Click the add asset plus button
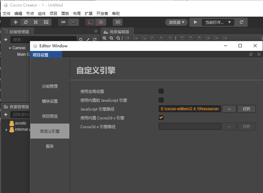 click(6, 114)
